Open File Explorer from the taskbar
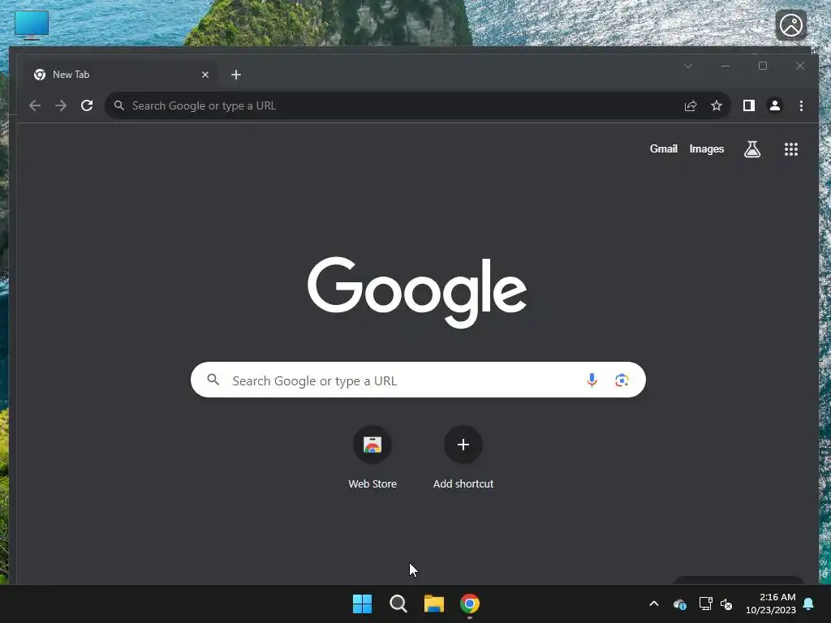The image size is (831, 623). (434, 604)
